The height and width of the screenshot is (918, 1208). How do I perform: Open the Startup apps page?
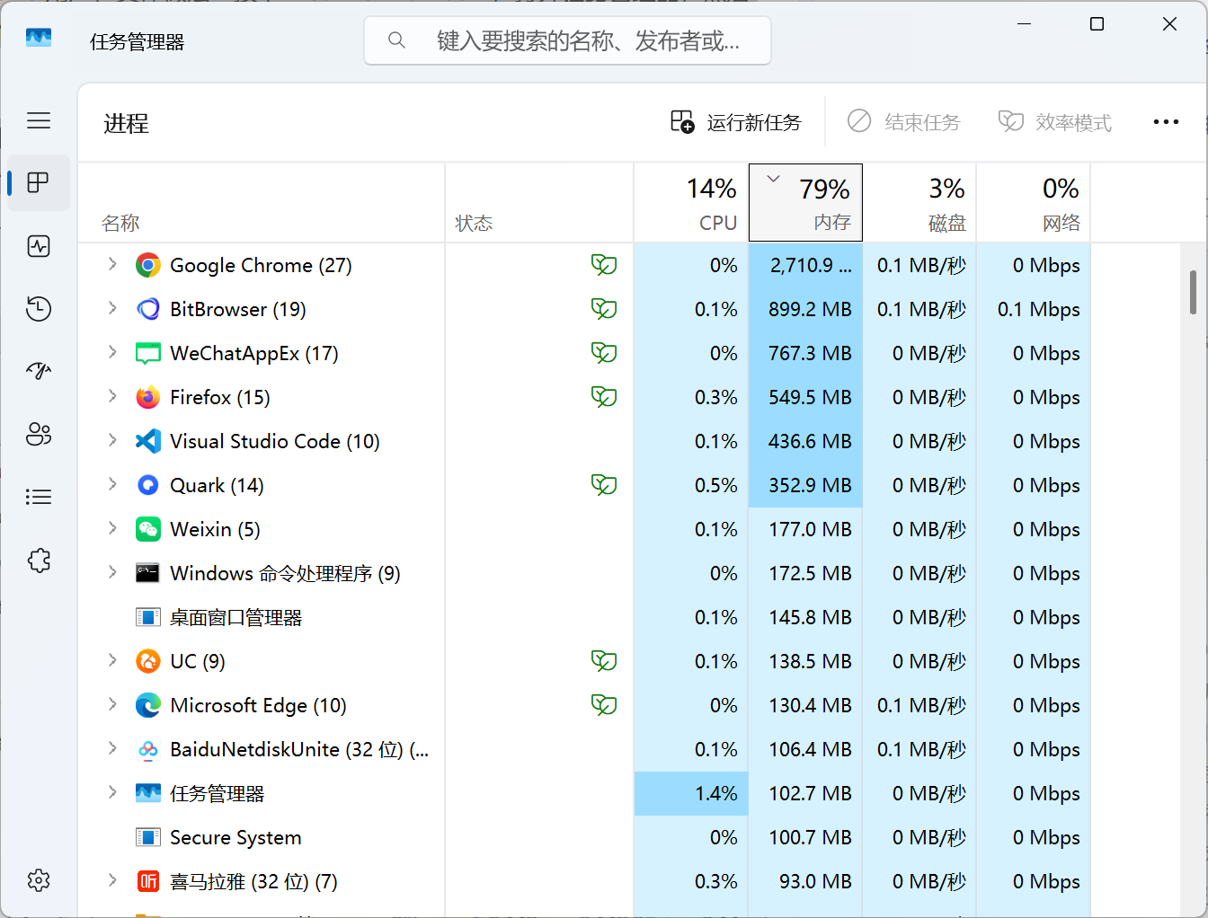point(39,371)
